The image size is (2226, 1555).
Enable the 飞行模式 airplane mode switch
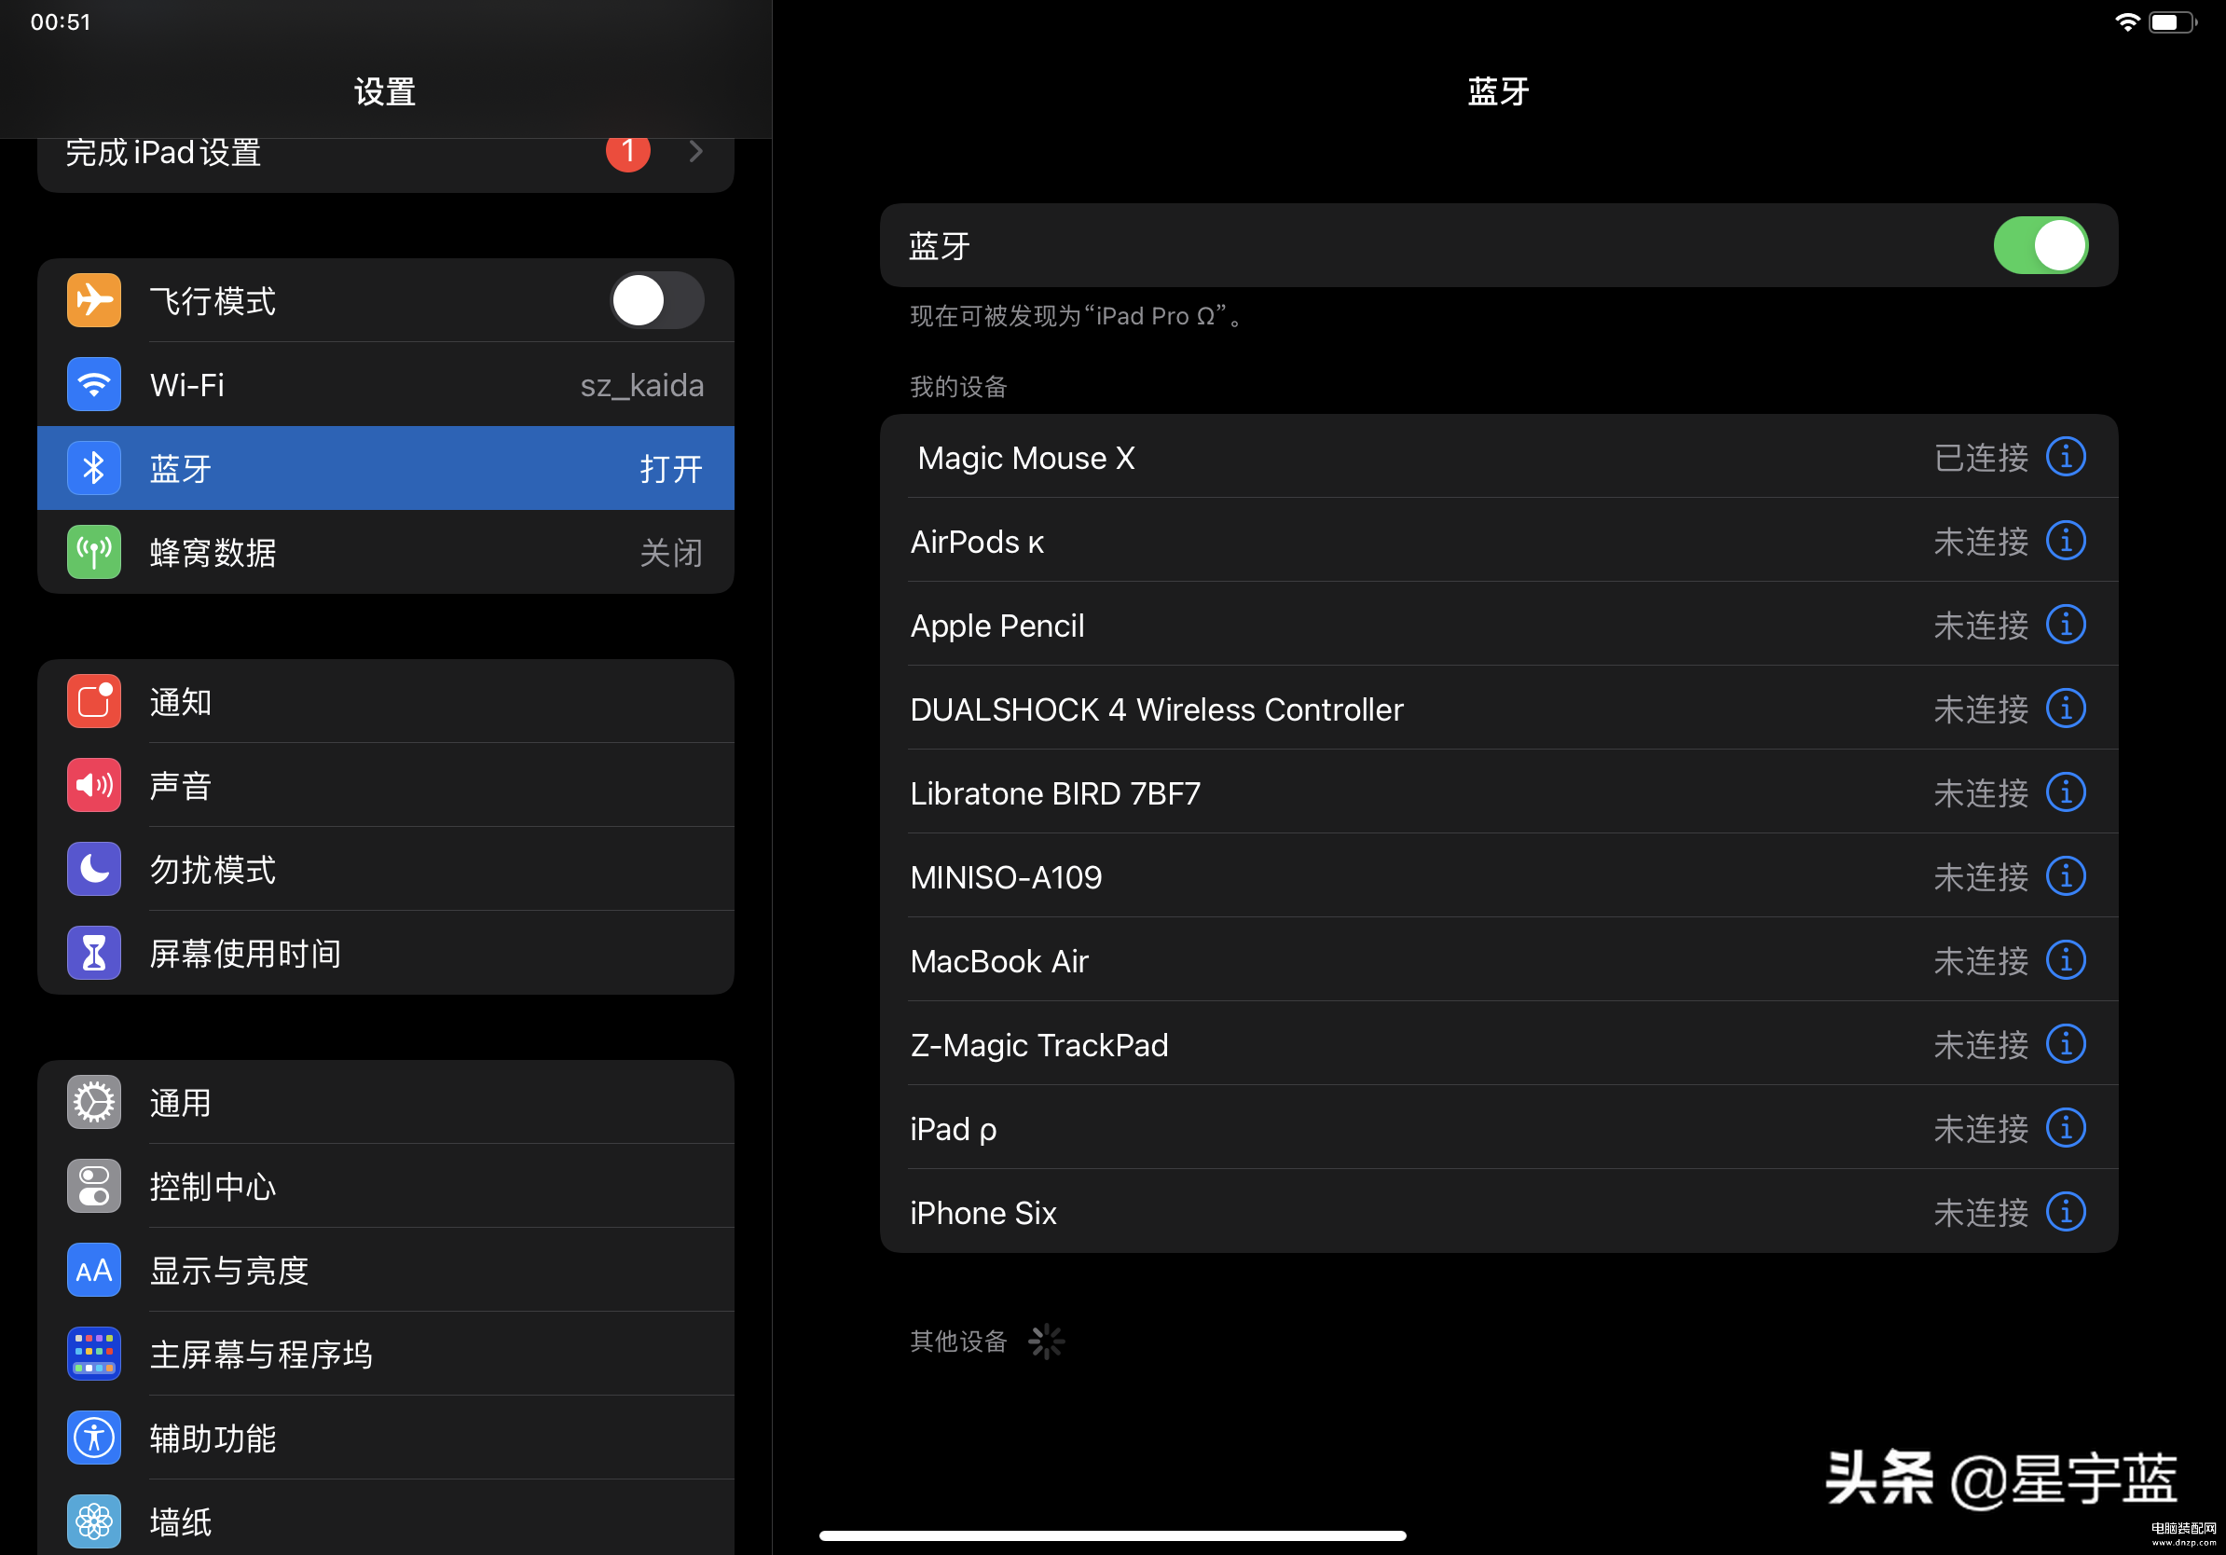click(x=657, y=300)
